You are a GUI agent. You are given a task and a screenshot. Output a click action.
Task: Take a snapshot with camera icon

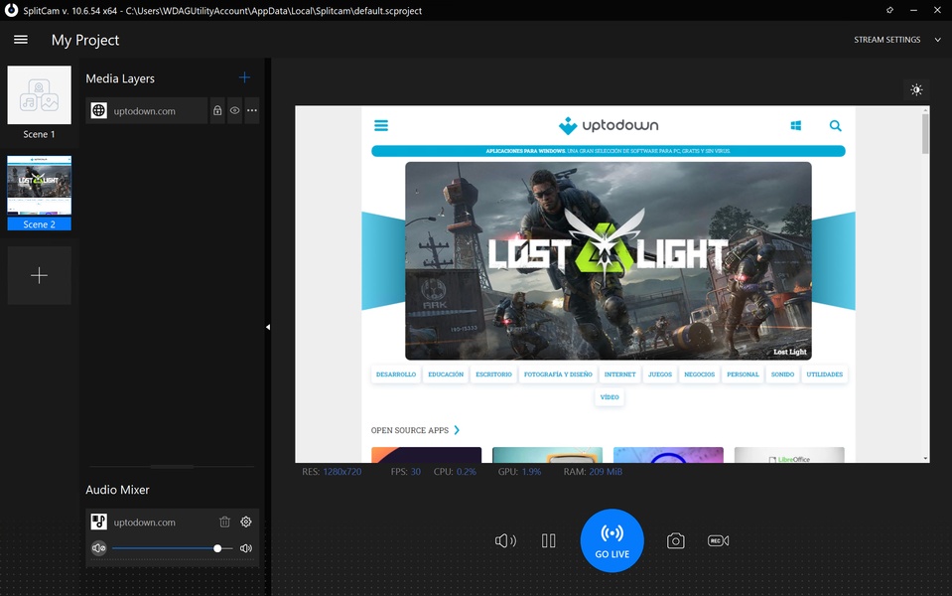point(675,540)
